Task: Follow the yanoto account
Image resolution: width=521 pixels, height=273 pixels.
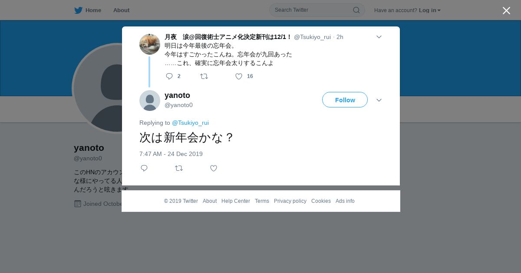Action: tap(345, 100)
